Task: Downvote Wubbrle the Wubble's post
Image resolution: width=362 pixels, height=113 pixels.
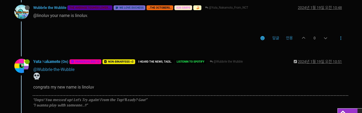Action: [326, 38]
